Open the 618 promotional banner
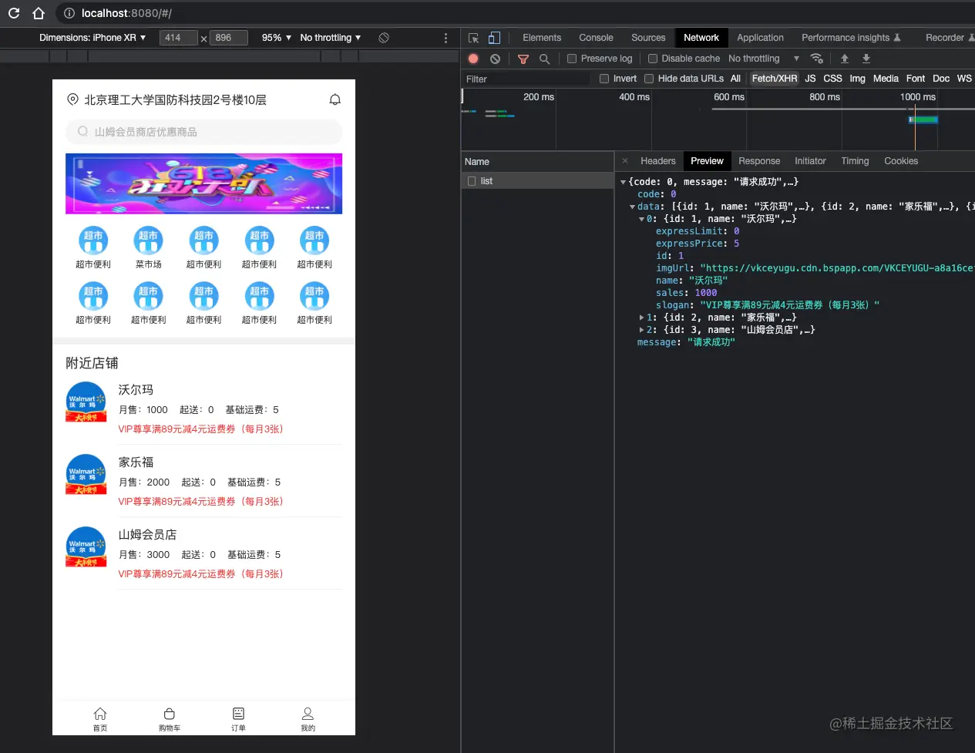The image size is (975, 753). click(x=204, y=183)
